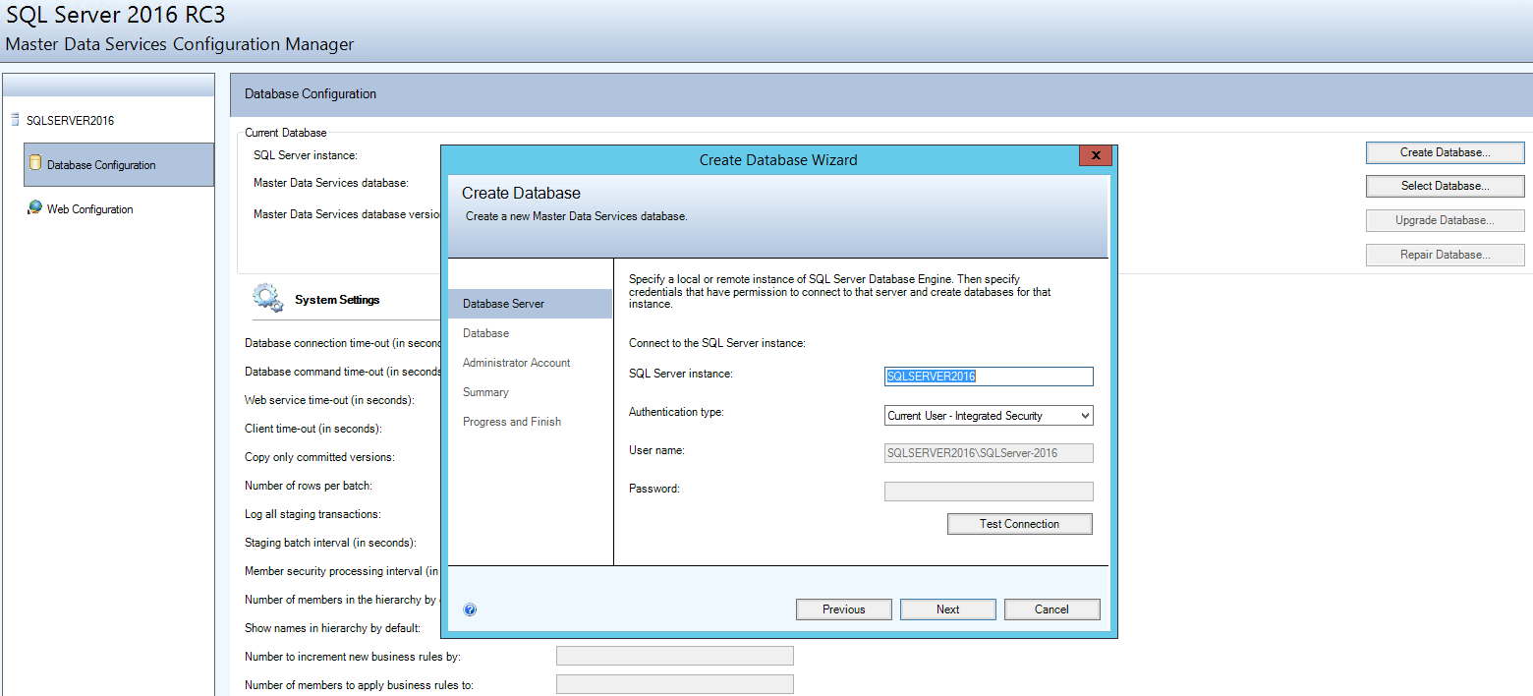Click the Authentication type label
The width and height of the screenshot is (1533, 696).
click(676, 412)
